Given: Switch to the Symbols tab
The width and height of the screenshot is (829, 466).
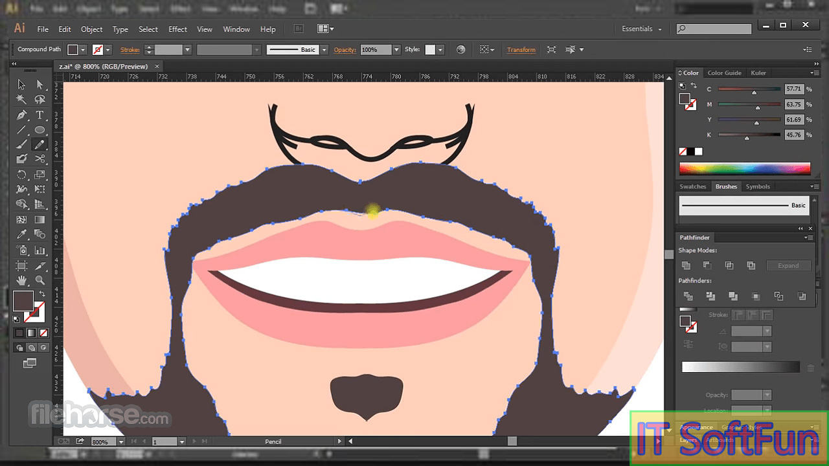Looking at the screenshot, I should [x=758, y=186].
